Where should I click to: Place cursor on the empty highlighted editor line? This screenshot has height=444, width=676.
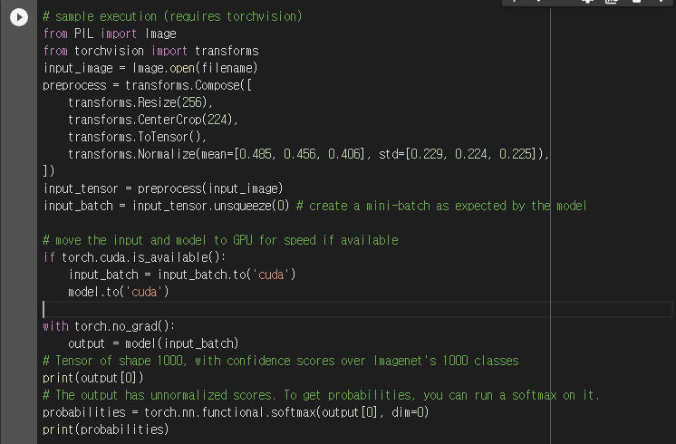(357, 309)
